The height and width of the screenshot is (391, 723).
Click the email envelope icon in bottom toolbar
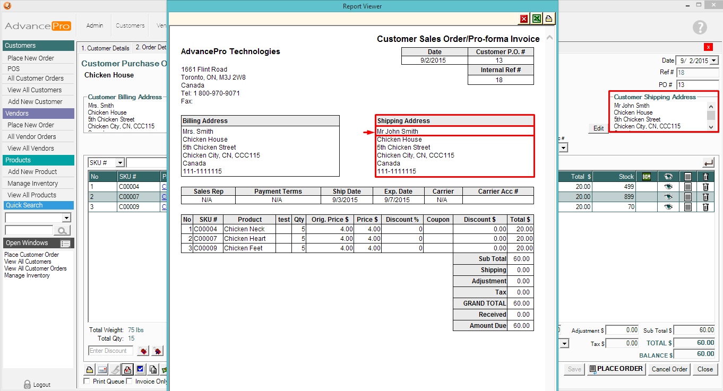pyautogui.click(x=102, y=370)
